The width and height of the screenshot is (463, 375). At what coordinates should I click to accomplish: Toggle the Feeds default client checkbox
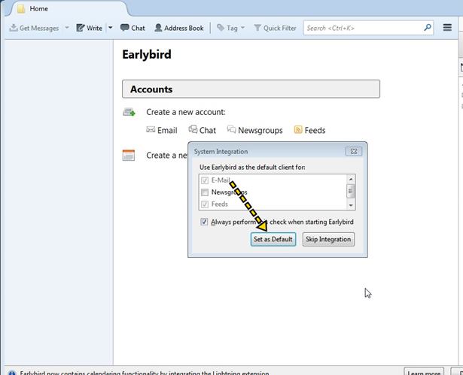(204, 204)
